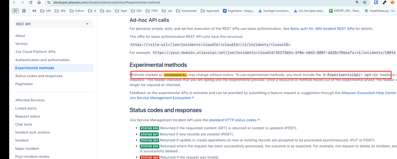Viewport: 397px width, 159px height.
Task: Open the .old bookmarks folder
Action: (x=167, y=11)
